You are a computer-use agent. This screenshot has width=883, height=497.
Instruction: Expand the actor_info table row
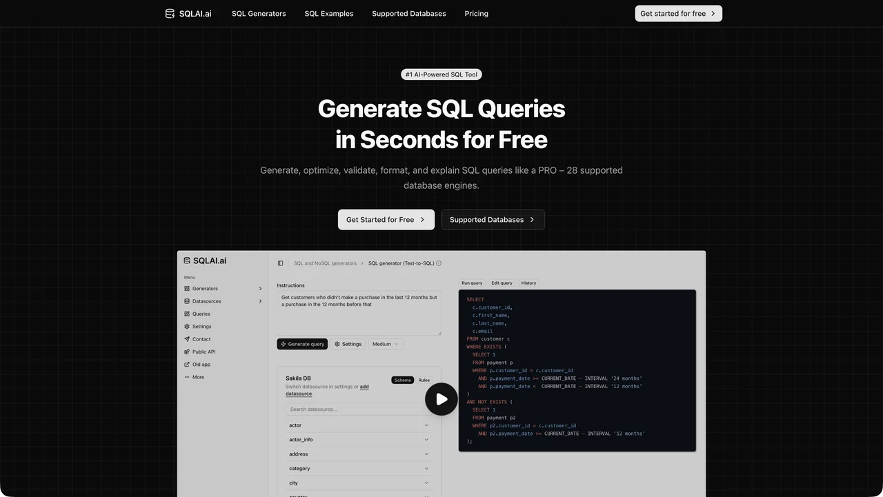click(359, 440)
